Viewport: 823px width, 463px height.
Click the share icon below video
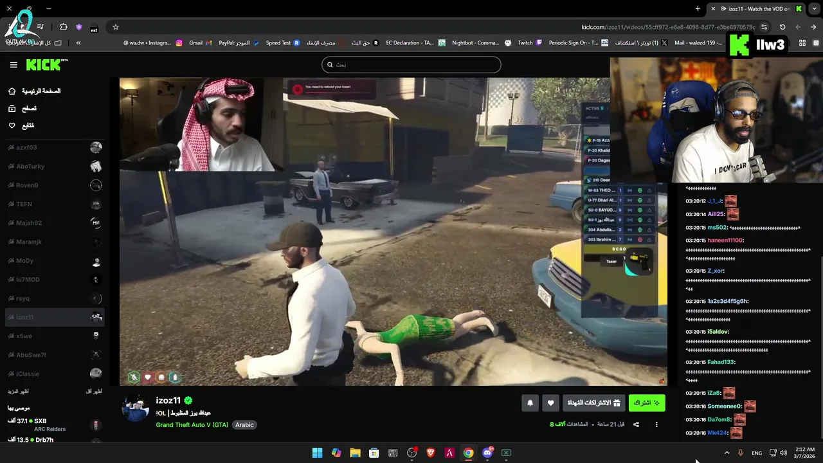636,424
